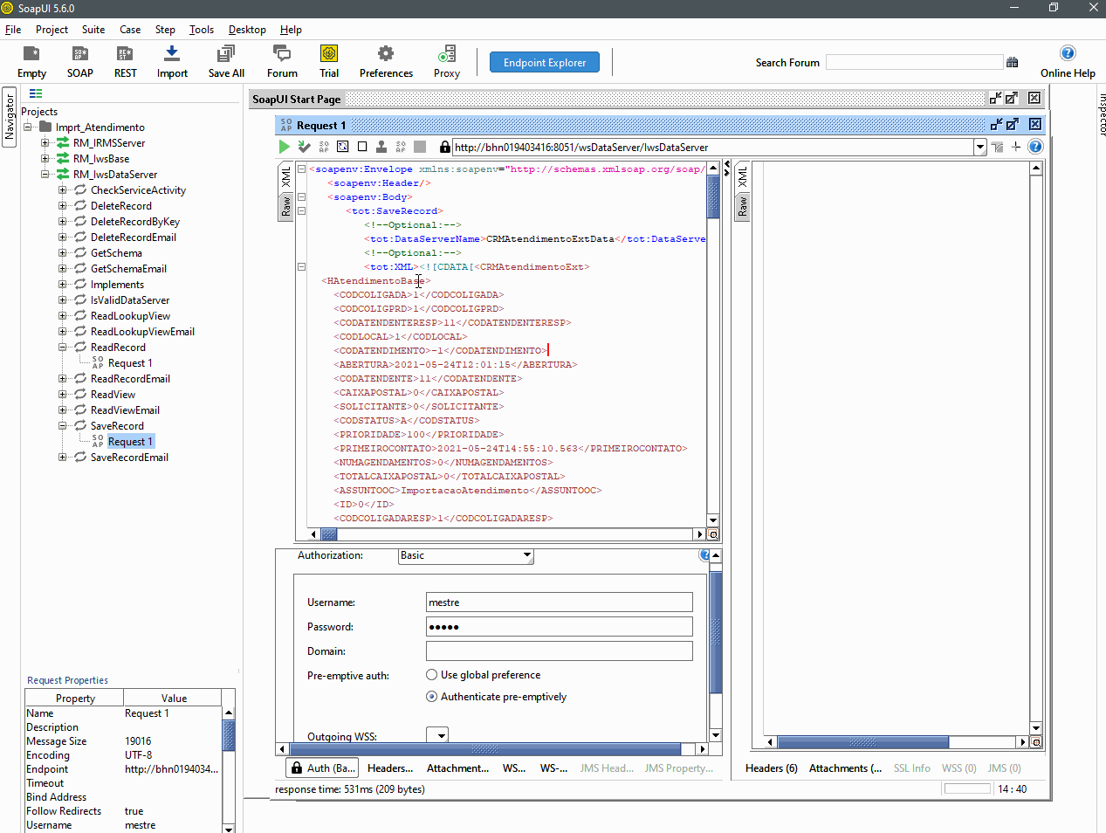Collapse the tot:XML fold toggle

pos(301,267)
